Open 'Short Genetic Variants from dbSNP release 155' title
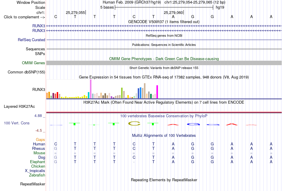 pos(164,68)
